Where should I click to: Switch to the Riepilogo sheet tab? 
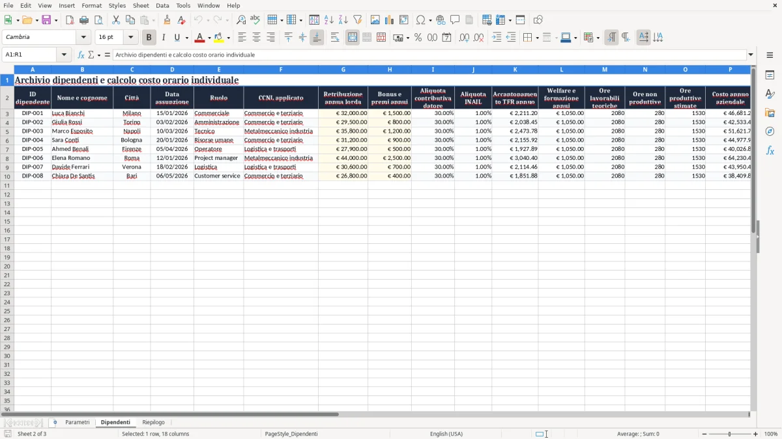[154, 423]
